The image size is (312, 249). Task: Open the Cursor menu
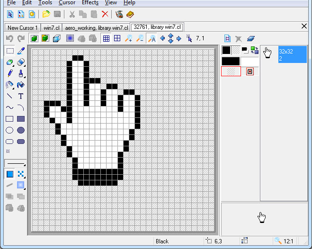click(x=67, y=2)
